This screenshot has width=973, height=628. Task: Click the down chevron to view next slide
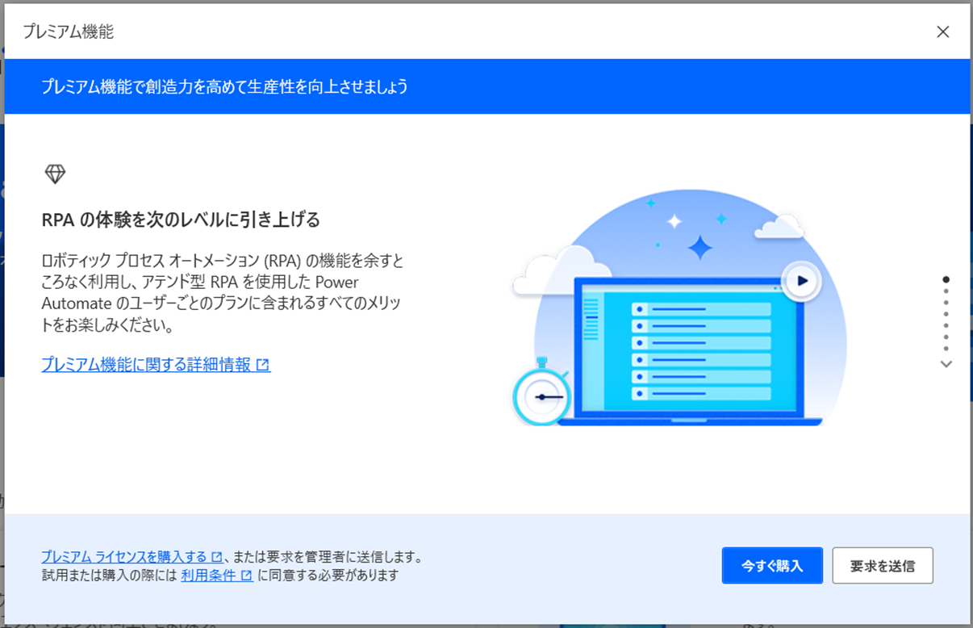[946, 364]
